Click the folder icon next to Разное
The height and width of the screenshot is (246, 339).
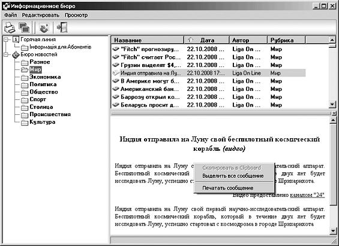pos(25,62)
